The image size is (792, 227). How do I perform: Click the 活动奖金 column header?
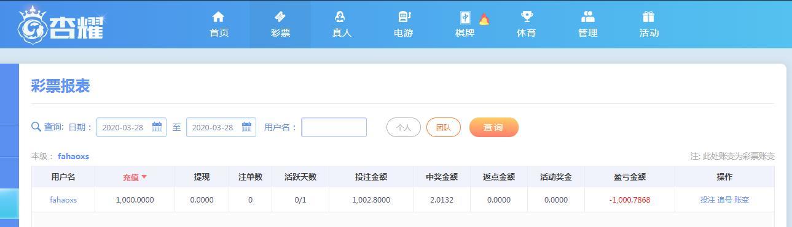(x=556, y=177)
